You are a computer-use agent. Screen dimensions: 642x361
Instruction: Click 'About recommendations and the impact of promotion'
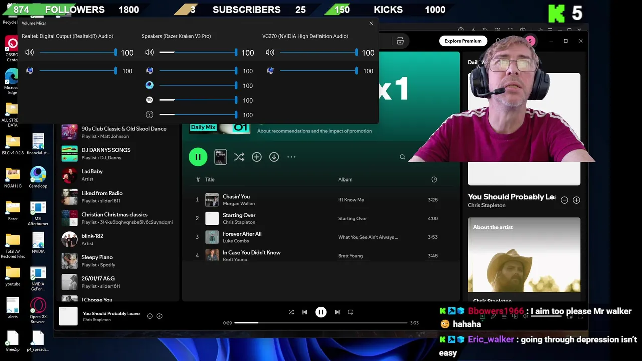pos(314,131)
